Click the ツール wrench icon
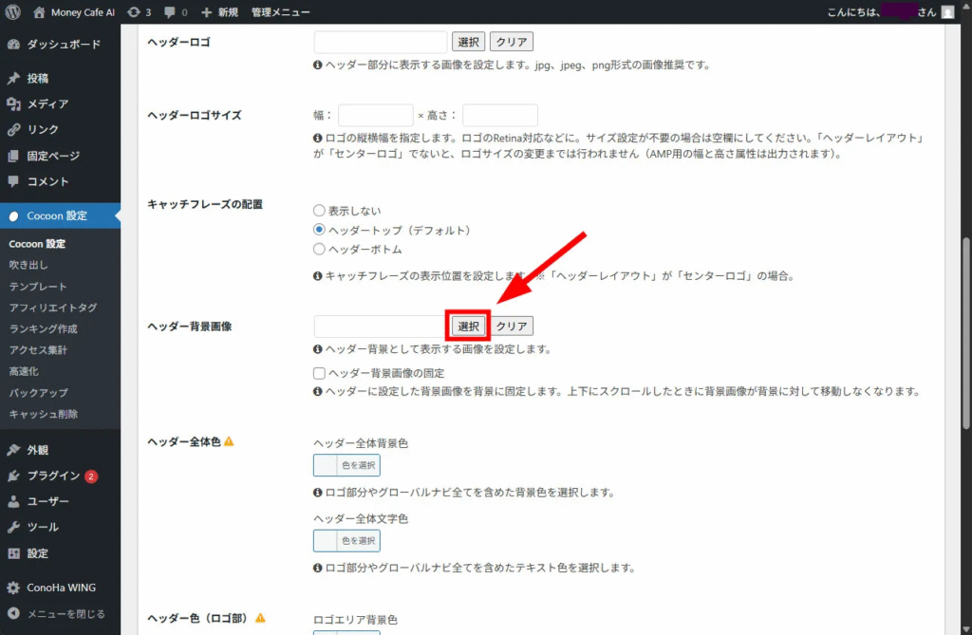 [13, 527]
